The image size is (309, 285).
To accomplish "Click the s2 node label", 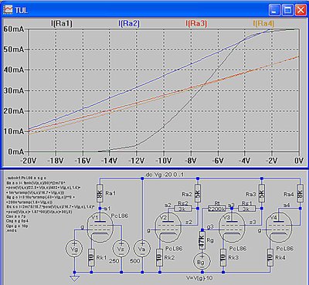I will click(188, 222).
